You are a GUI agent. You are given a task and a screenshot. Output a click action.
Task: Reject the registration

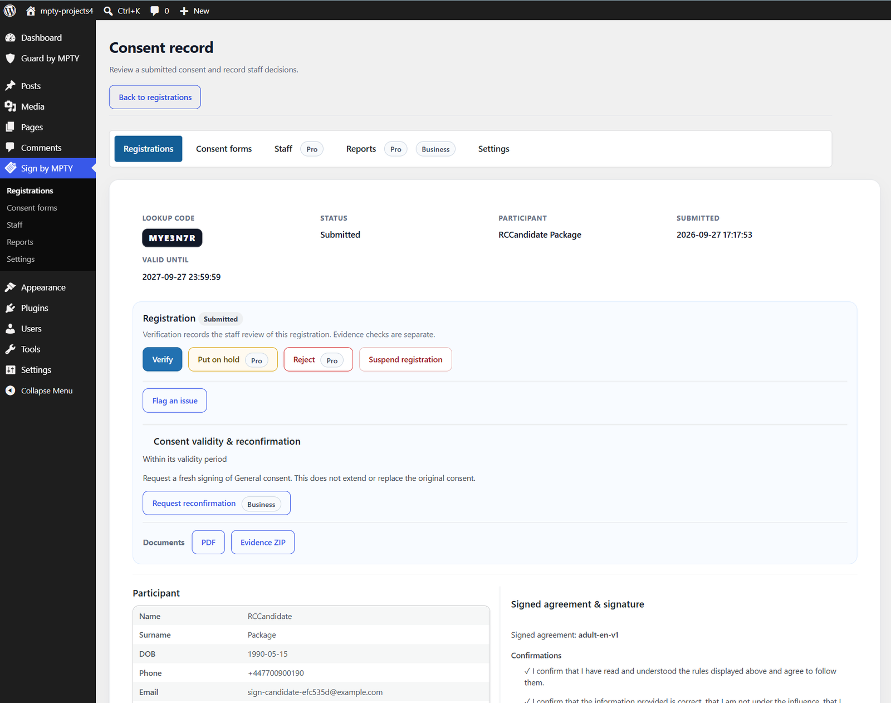[x=318, y=359]
